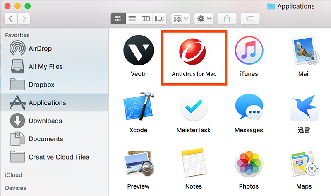Select the Mail stamp icon

[305, 51]
